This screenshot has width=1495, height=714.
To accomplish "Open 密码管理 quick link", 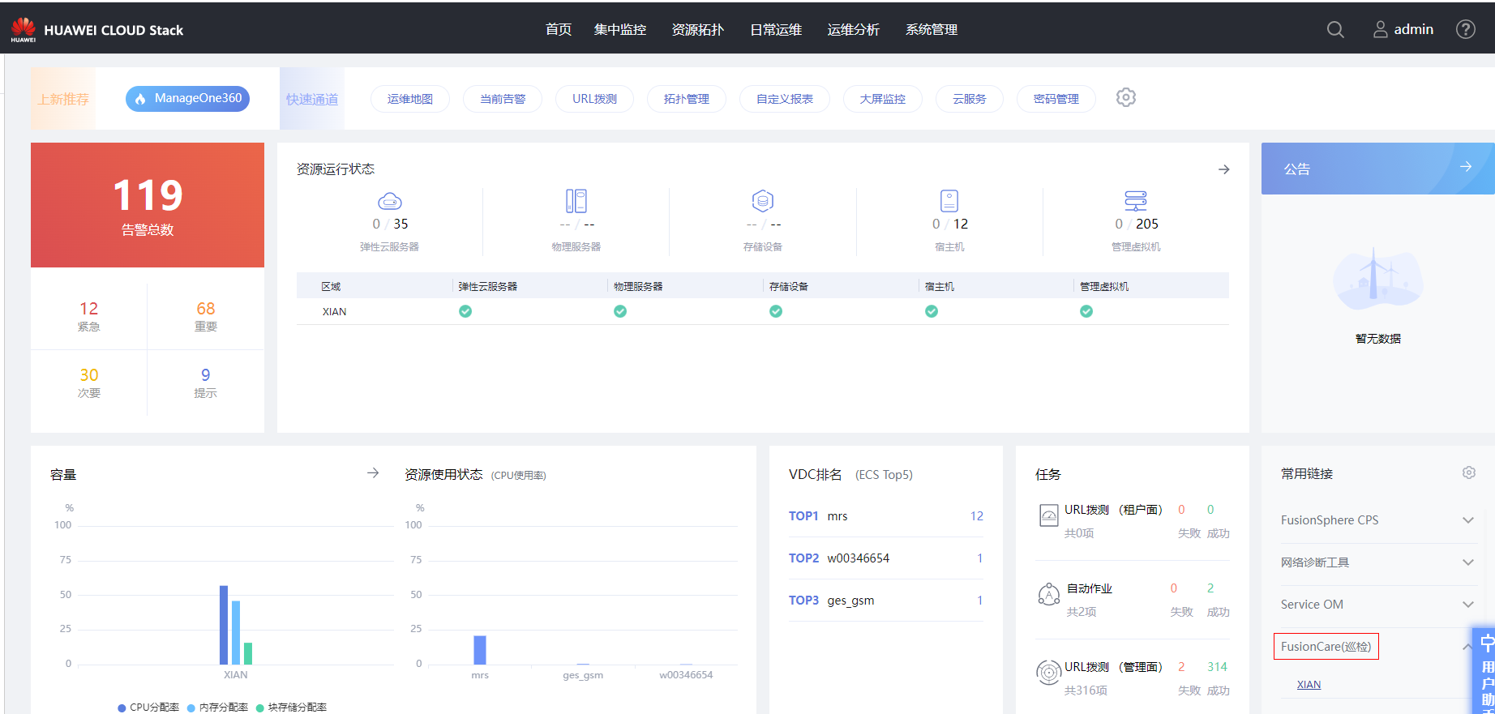I will (x=1056, y=99).
